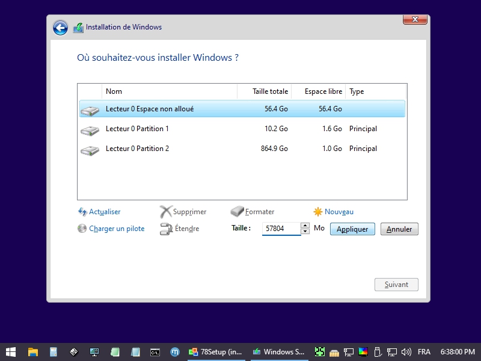
Task: Click the Nouveau sun-shaped icon
Action: coord(318,212)
